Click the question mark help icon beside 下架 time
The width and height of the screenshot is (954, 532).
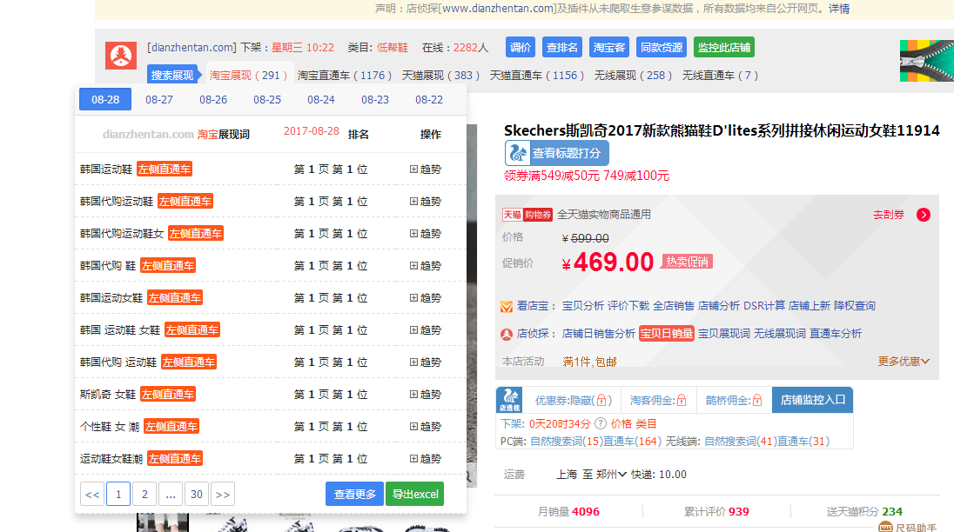(x=600, y=424)
